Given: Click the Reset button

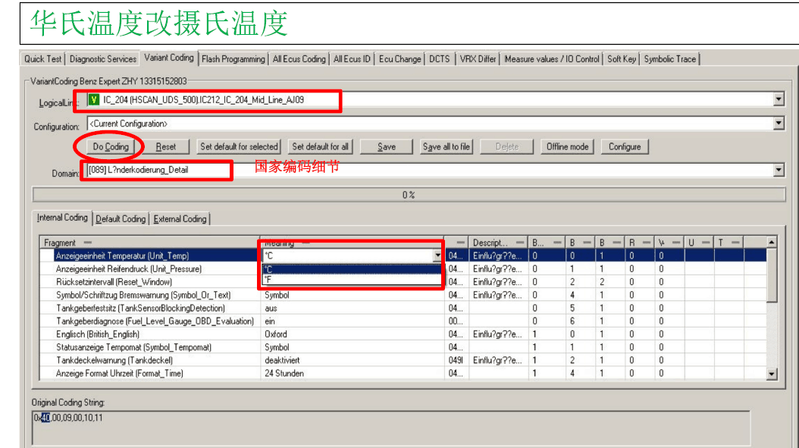Looking at the screenshot, I should (x=165, y=147).
